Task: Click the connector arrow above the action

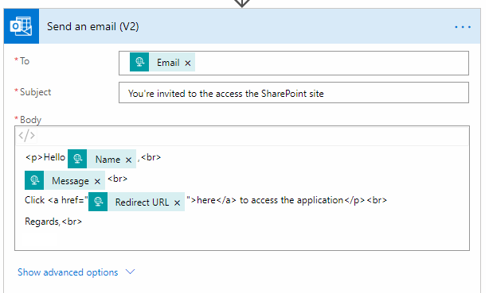Action: [x=241, y=3]
